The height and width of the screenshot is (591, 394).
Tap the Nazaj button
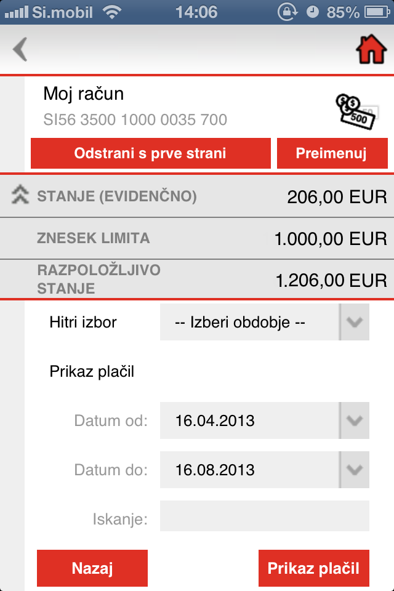click(92, 568)
